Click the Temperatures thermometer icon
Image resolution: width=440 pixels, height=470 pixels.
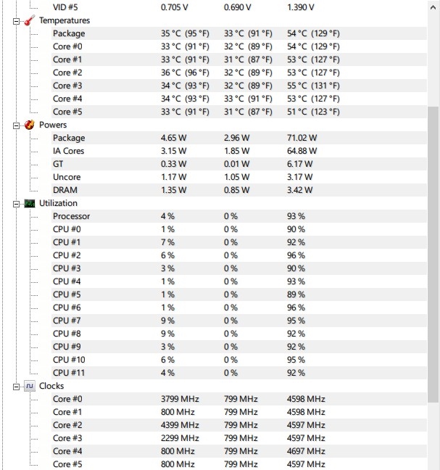point(29,20)
